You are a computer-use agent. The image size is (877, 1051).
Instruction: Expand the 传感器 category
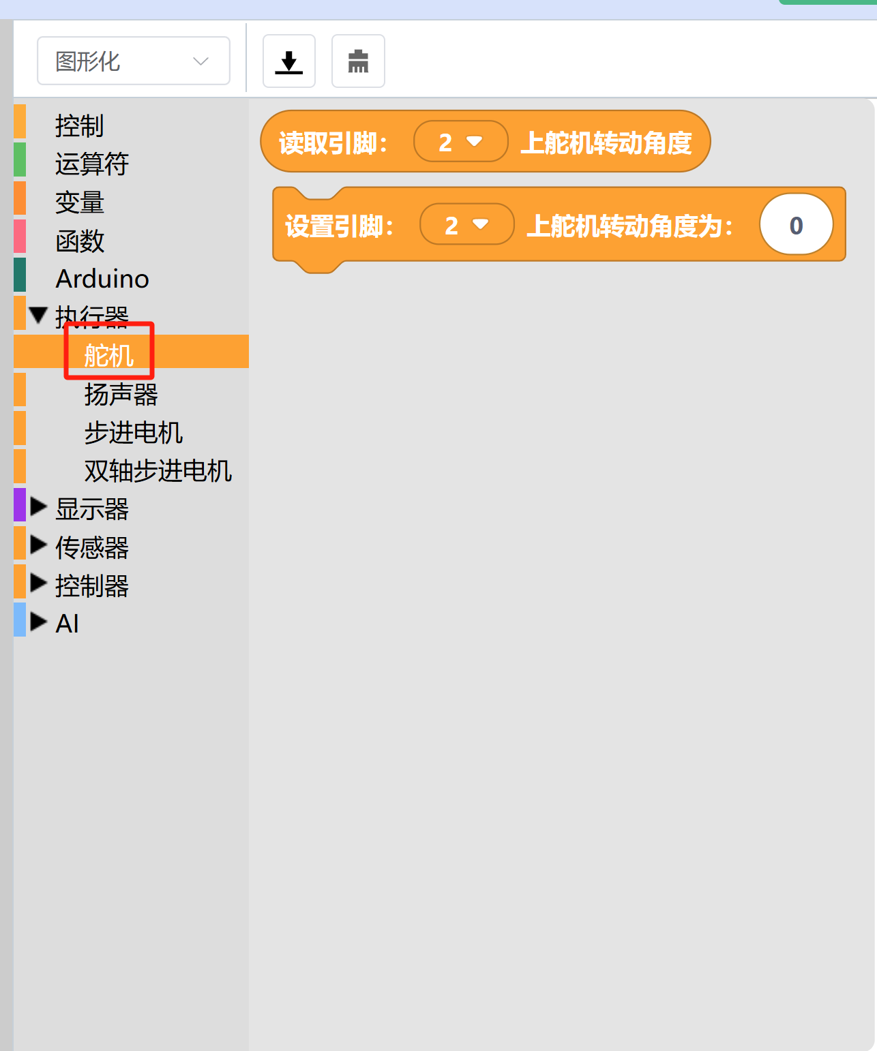(39, 545)
